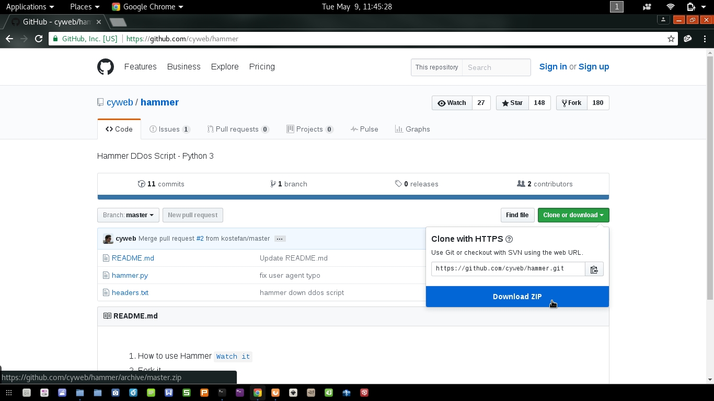This screenshot has height=401, width=714.
Task: Bookmark this page with the star icon
Action: pos(671,39)
